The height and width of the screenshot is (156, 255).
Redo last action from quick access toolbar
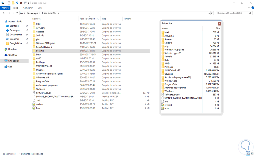[25, 3]
